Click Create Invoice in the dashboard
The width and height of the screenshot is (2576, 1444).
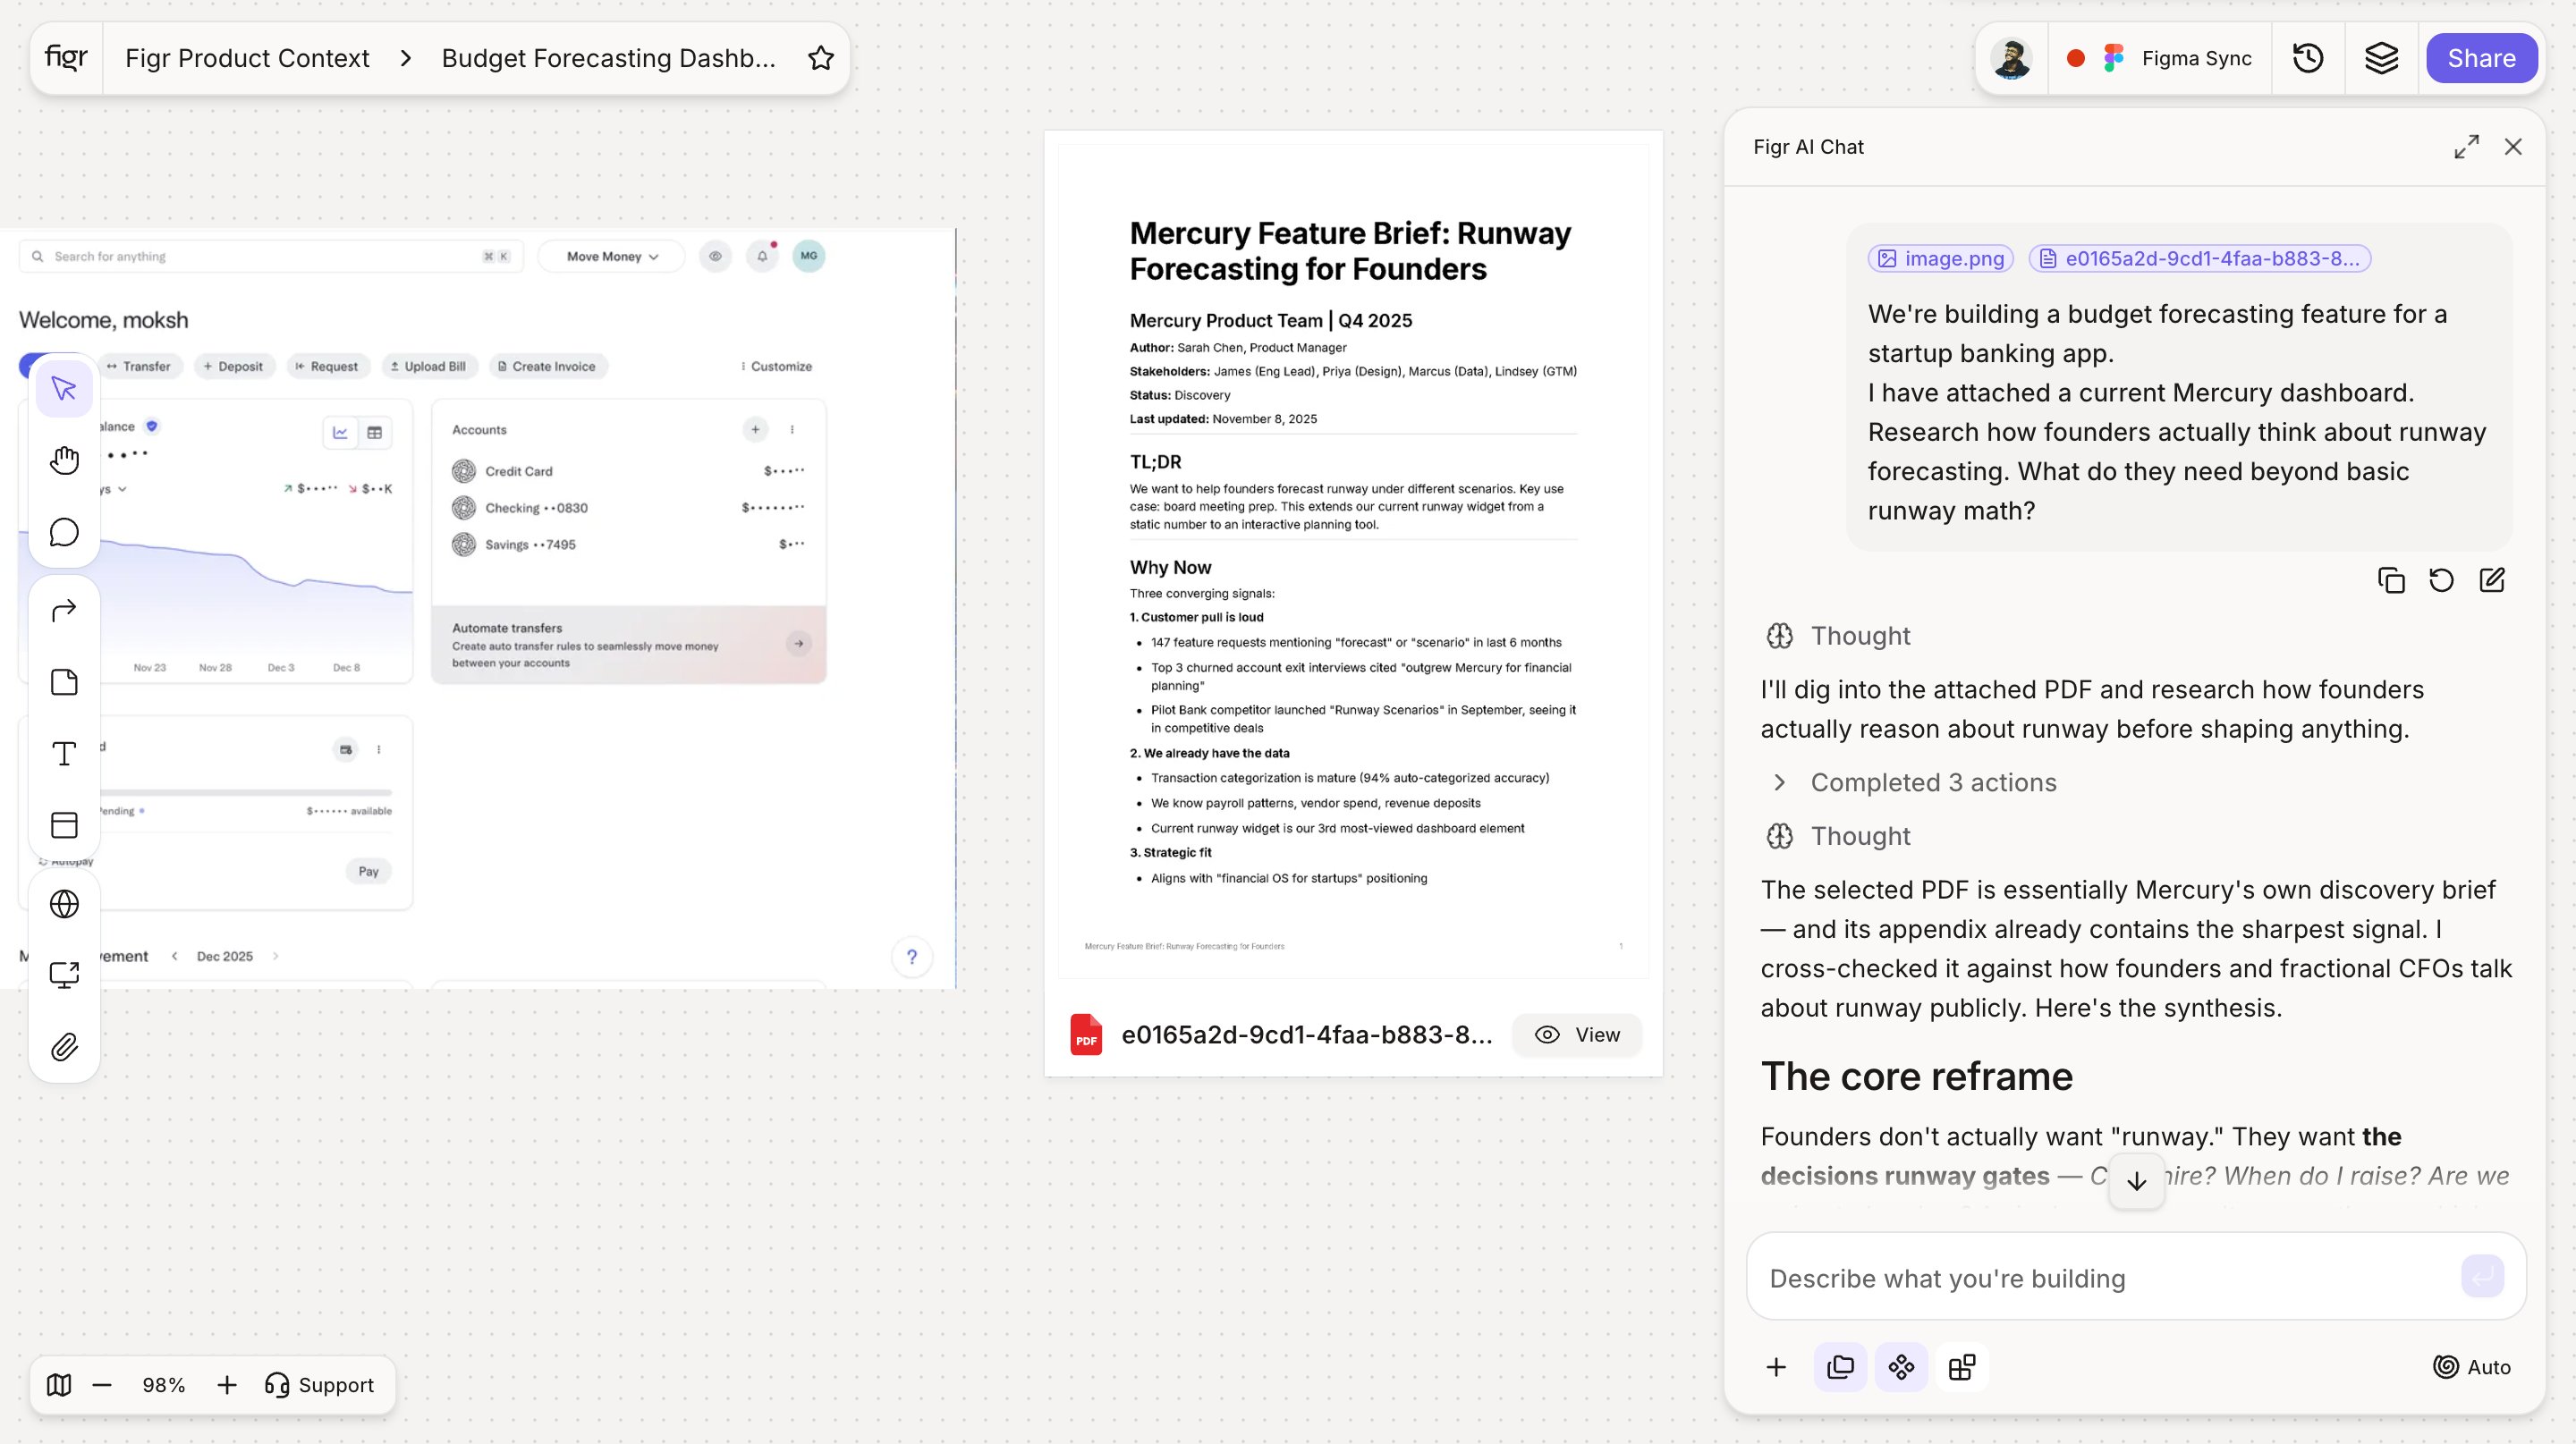pyautogui.click(x=548, y=367)
